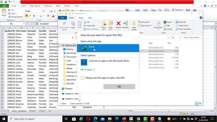Click the insert function fx icon
The width and height of the screenshot is (217, 122).
pos(37,24)
